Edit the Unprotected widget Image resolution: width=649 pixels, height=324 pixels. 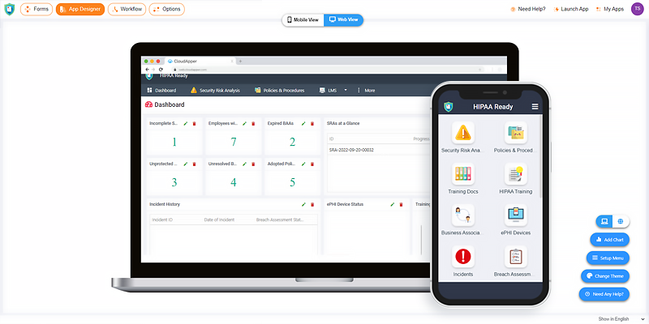coord(186,164)
